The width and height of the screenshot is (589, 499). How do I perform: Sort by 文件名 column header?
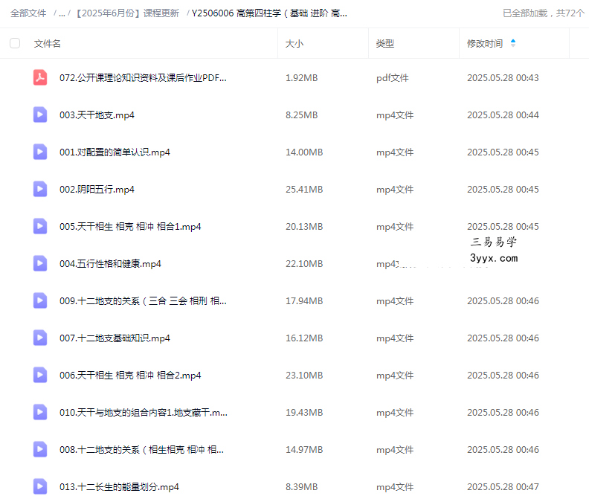coord(48,44)
